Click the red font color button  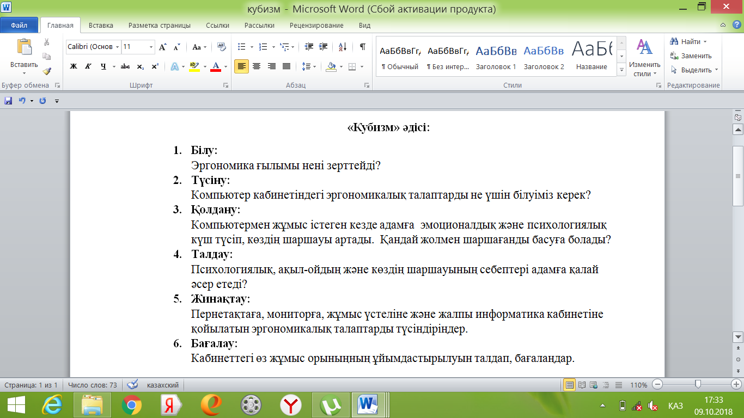tap(215, 66)
